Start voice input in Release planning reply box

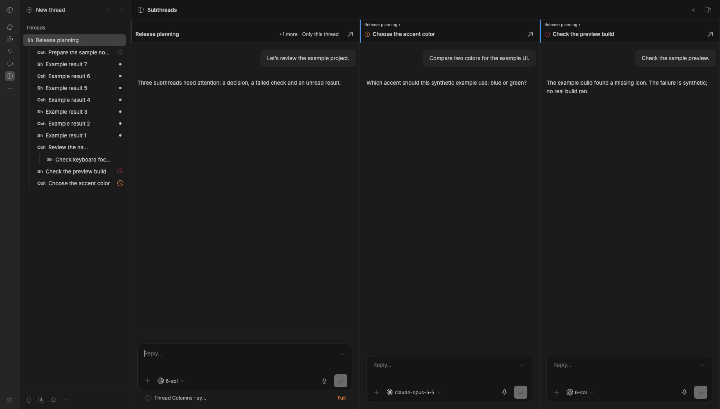324,381
